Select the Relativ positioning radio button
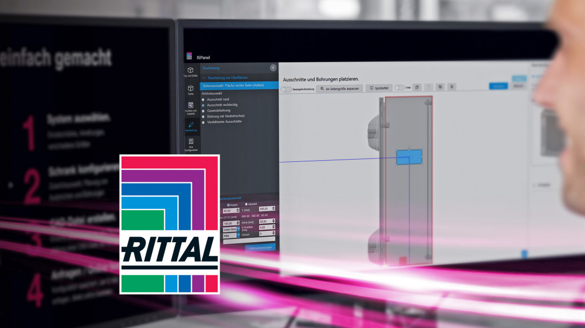 pos(228,205)
